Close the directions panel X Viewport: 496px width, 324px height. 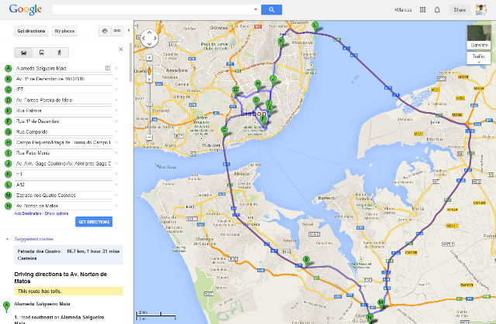[x=121, y=49]
